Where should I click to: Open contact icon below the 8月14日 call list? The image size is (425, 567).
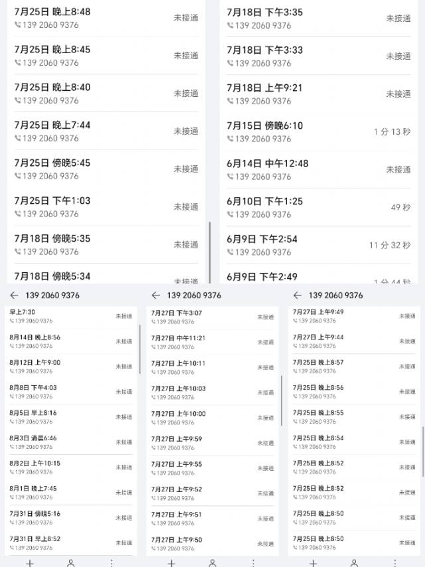71,563
